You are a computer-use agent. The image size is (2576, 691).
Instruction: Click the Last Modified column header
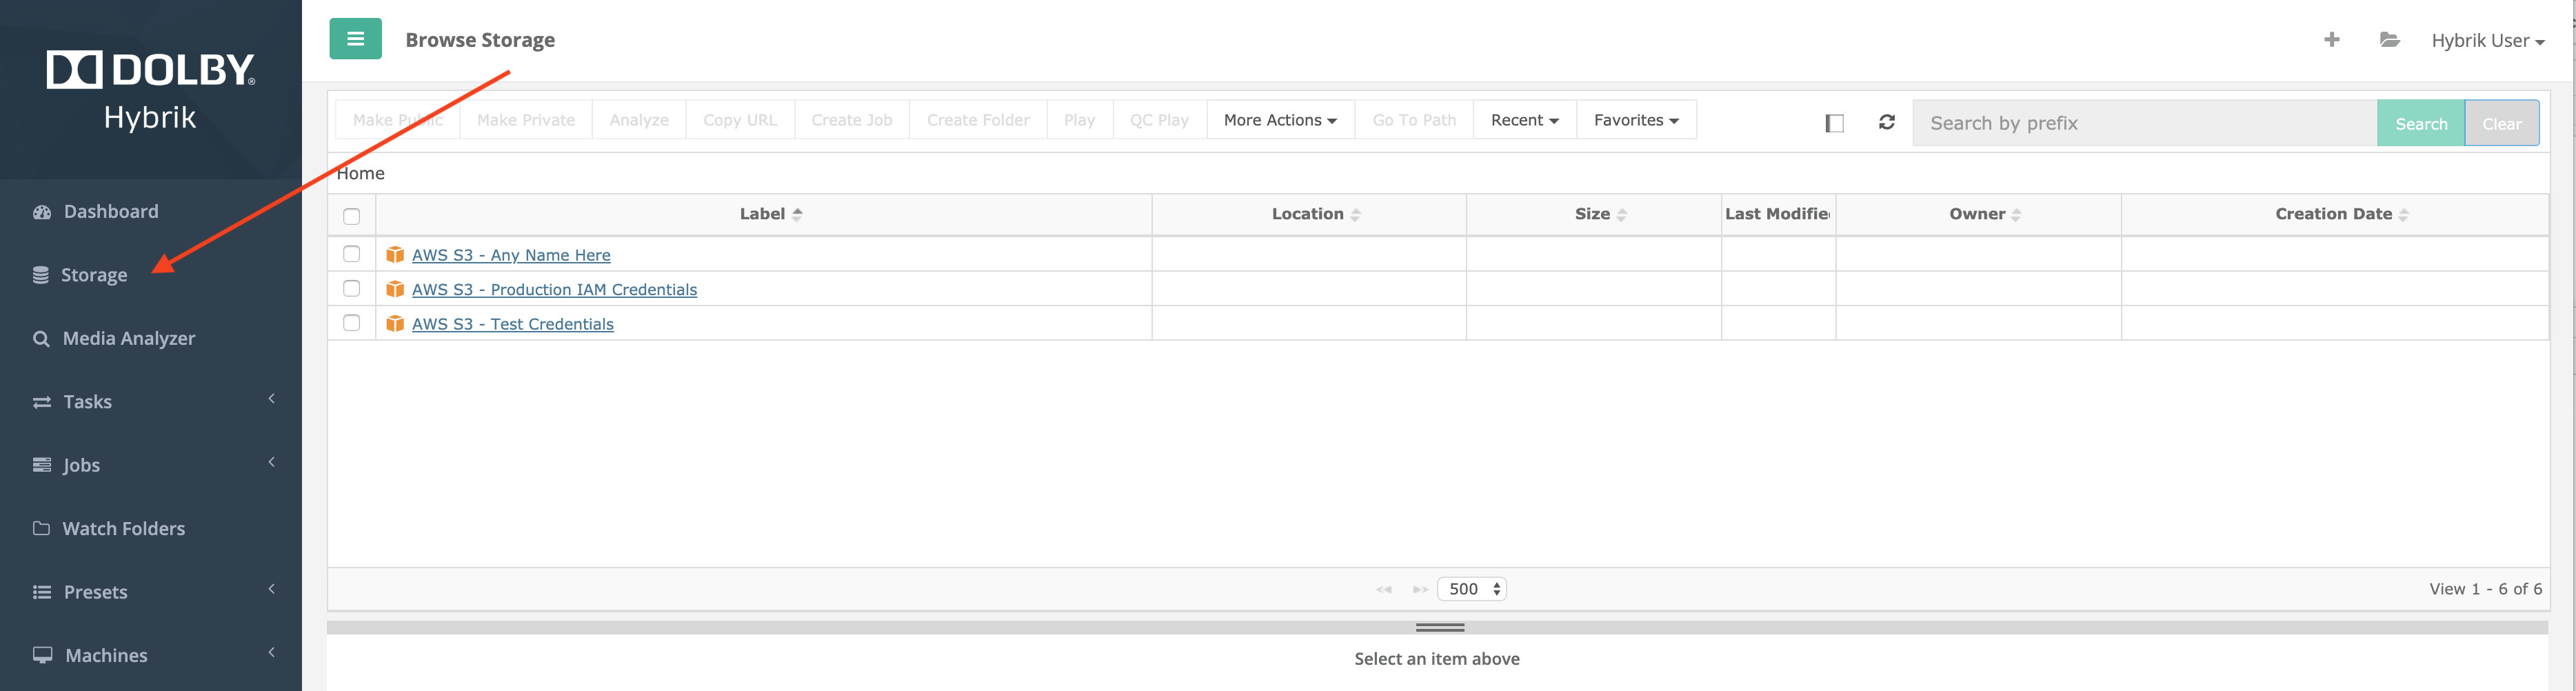[1777, 214]
